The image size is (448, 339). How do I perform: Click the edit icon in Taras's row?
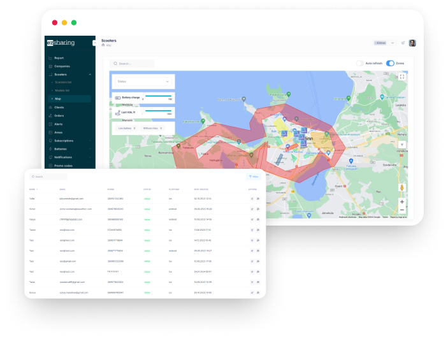tap(252, 282)
